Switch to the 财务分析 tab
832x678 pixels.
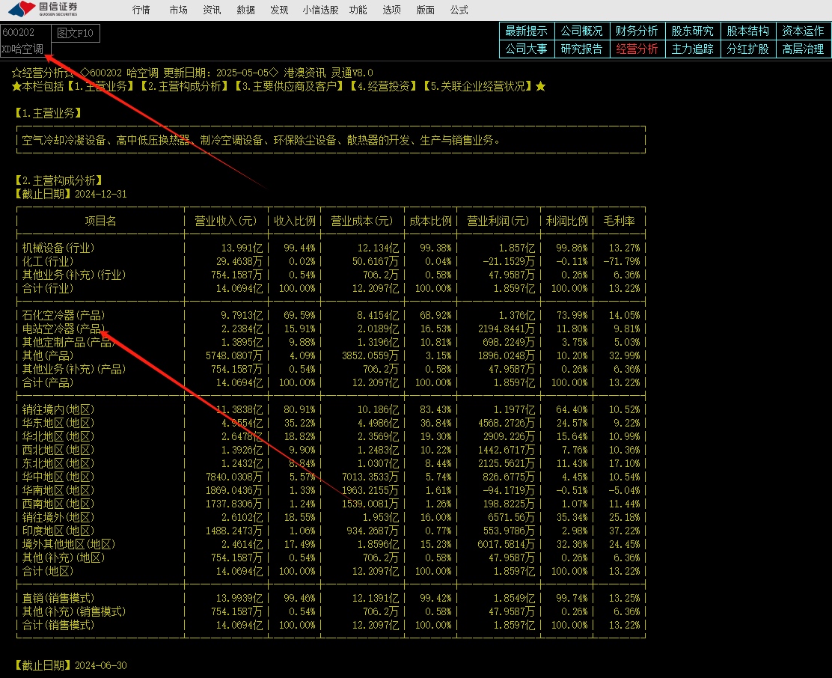pyautogui.click(x=637, y=31)
